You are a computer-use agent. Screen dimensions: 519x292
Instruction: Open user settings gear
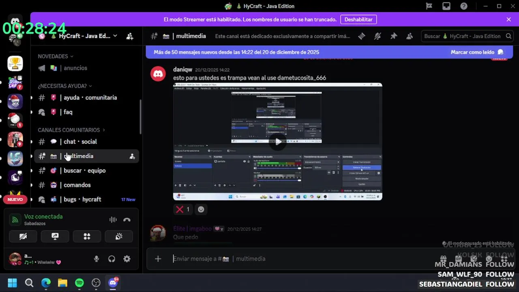[x=127, y=259]
